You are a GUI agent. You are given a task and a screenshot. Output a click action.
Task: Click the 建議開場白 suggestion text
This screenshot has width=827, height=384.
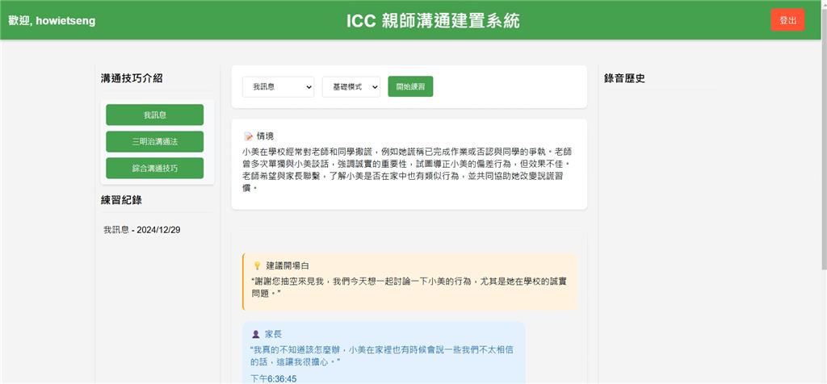click(409, 287)
